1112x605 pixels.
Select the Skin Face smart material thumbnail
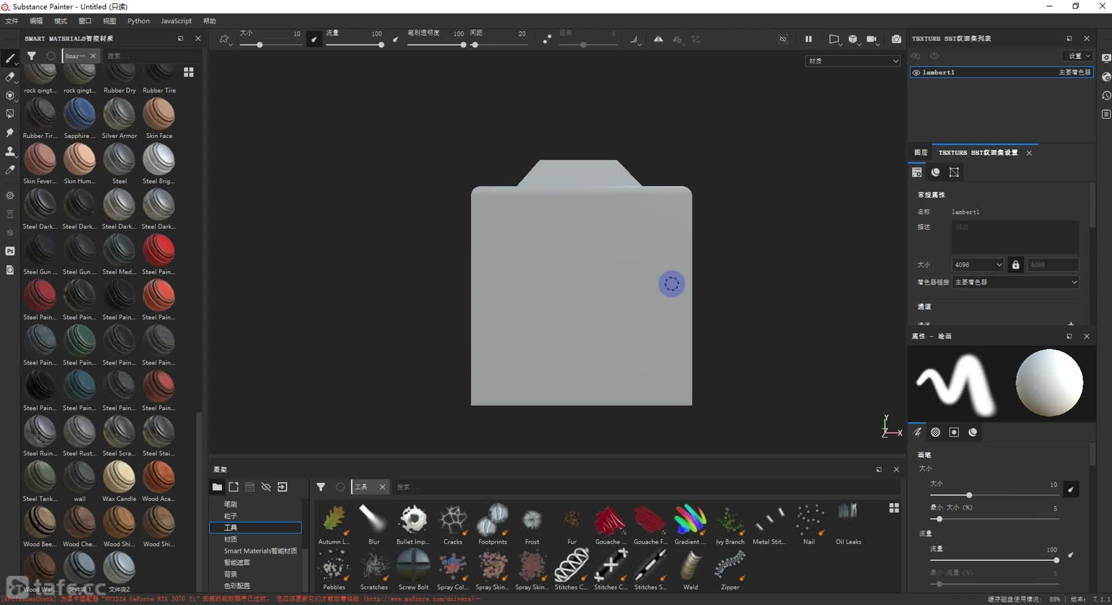159,114
